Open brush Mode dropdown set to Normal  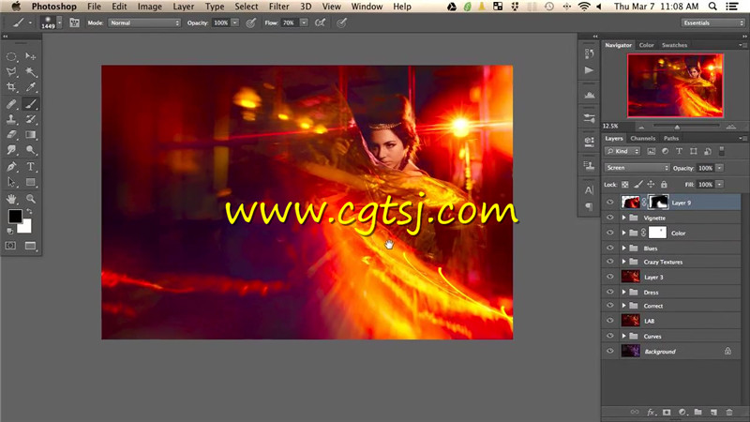pyautogui.click(x=144, y=23)
